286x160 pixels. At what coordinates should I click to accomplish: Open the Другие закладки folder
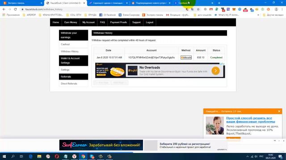[x=273, y=15]
